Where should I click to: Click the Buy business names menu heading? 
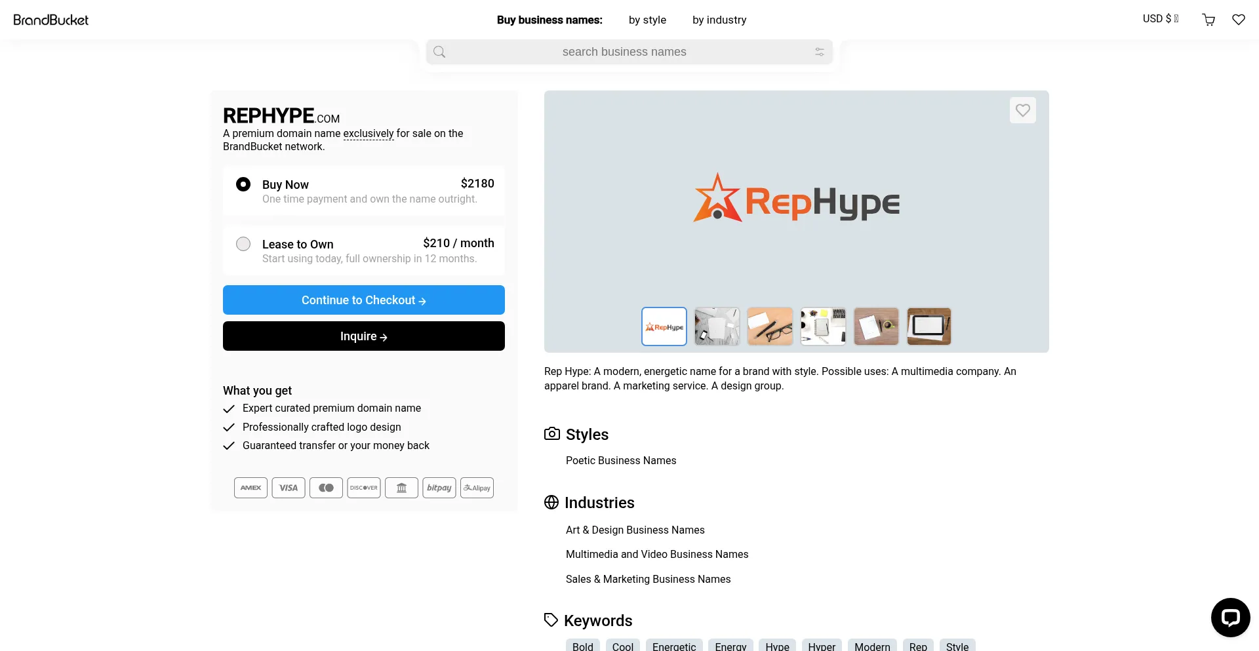click(x=549, y=20)
